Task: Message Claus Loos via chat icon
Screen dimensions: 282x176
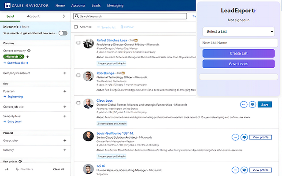Action: pos(252,105)
